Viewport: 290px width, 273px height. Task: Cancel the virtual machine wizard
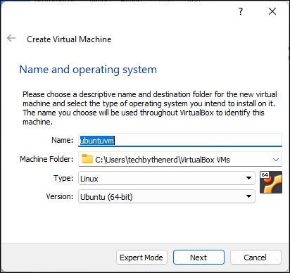point(256,258)
